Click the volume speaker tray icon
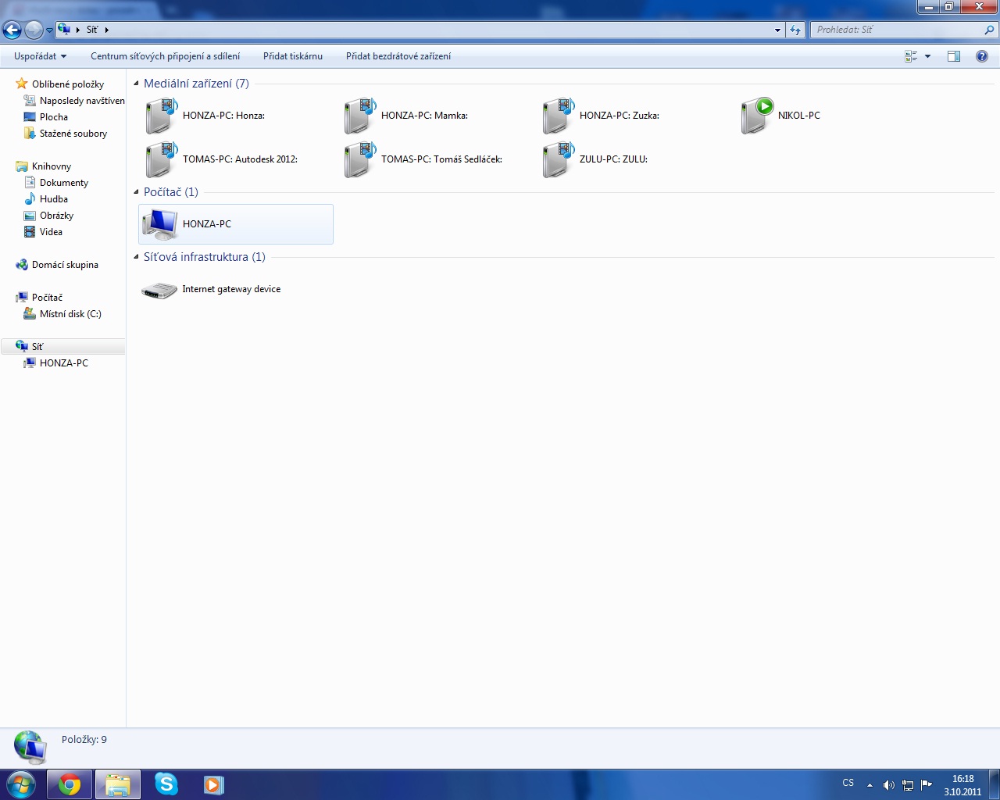 tap(888, 785)
